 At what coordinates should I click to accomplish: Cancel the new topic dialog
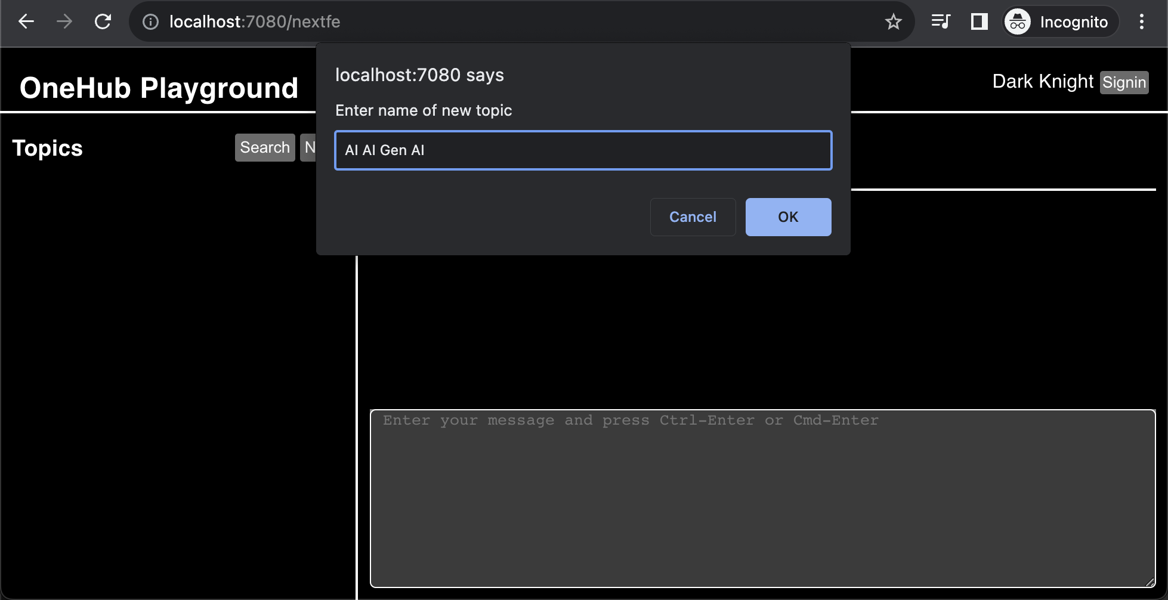(x=693, y=217)
